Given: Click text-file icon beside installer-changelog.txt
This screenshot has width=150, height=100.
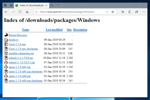Looking at the screenshot, I should [x=6, y=53].
